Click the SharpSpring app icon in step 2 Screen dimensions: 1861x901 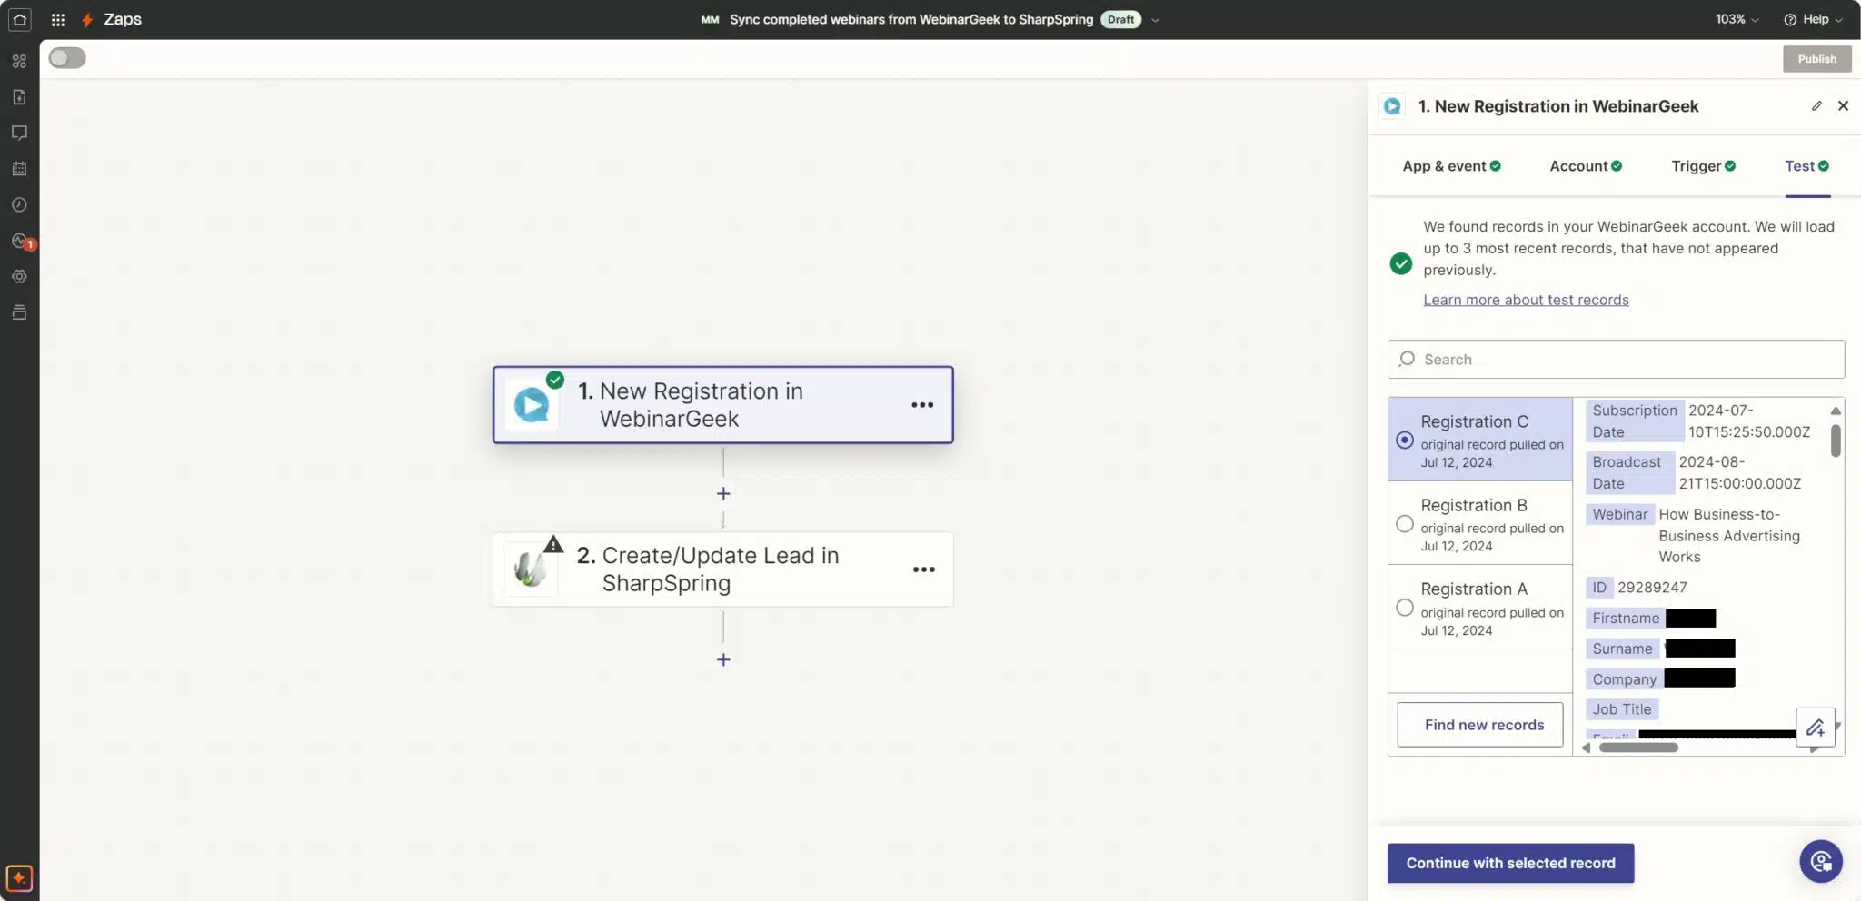[530, 569]
